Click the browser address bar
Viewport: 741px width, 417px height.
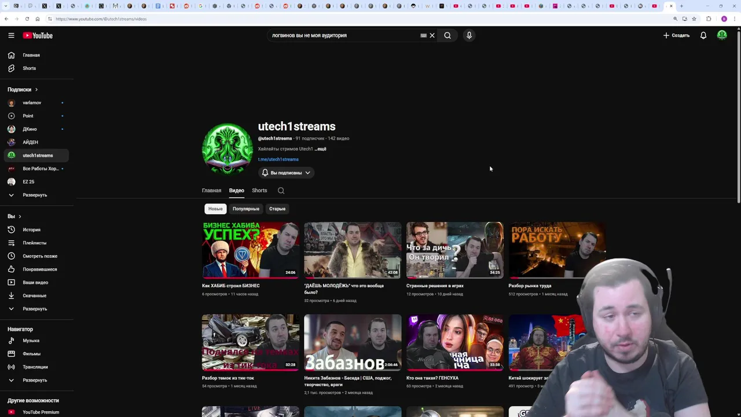point(359,19)
